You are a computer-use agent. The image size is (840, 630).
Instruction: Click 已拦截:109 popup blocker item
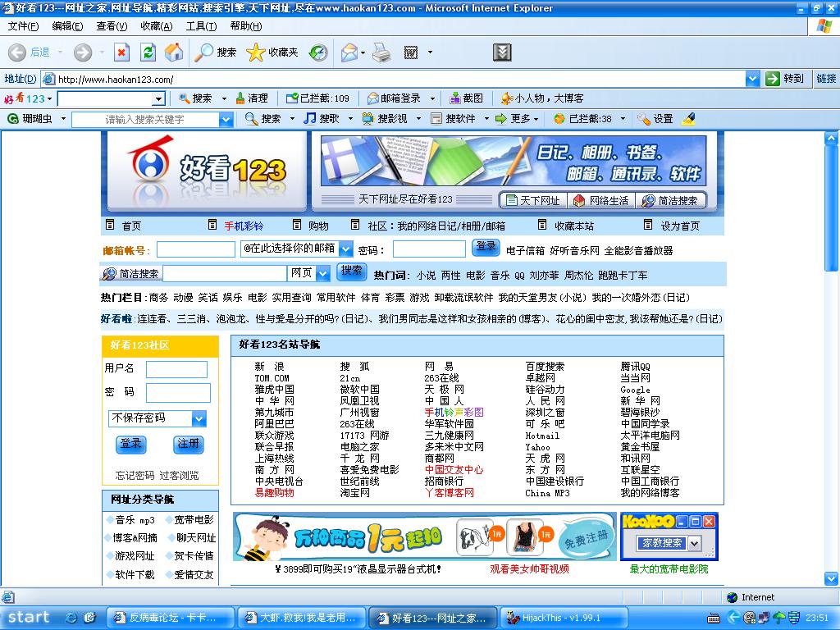click(317, 98)
